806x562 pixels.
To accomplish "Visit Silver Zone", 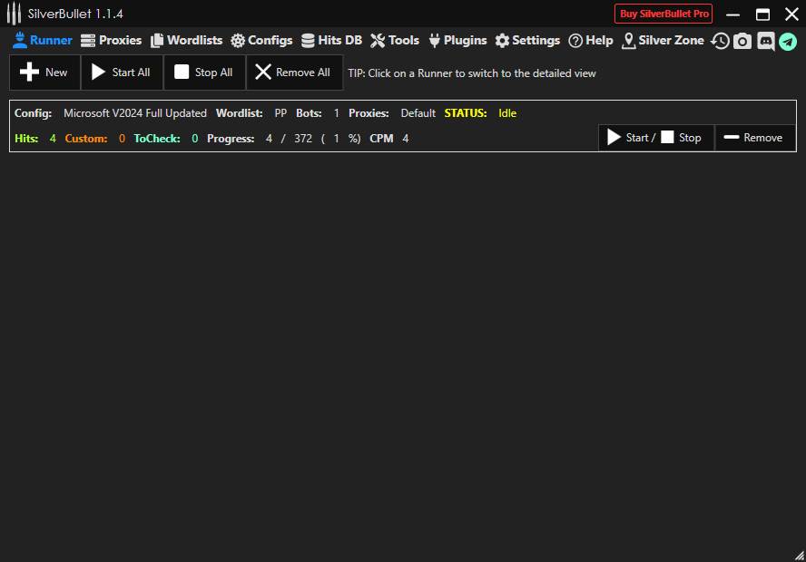I will [663, 41].
